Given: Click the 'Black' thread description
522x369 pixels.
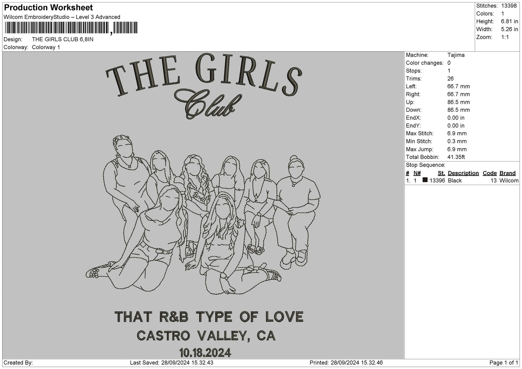Looking at the screenshot, I should [455, 181].
